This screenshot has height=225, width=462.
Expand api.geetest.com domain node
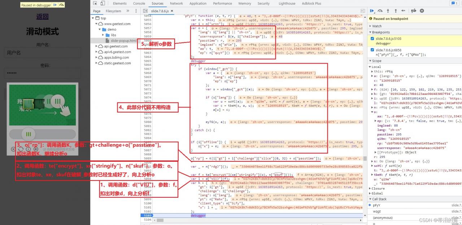click(97, 46)
